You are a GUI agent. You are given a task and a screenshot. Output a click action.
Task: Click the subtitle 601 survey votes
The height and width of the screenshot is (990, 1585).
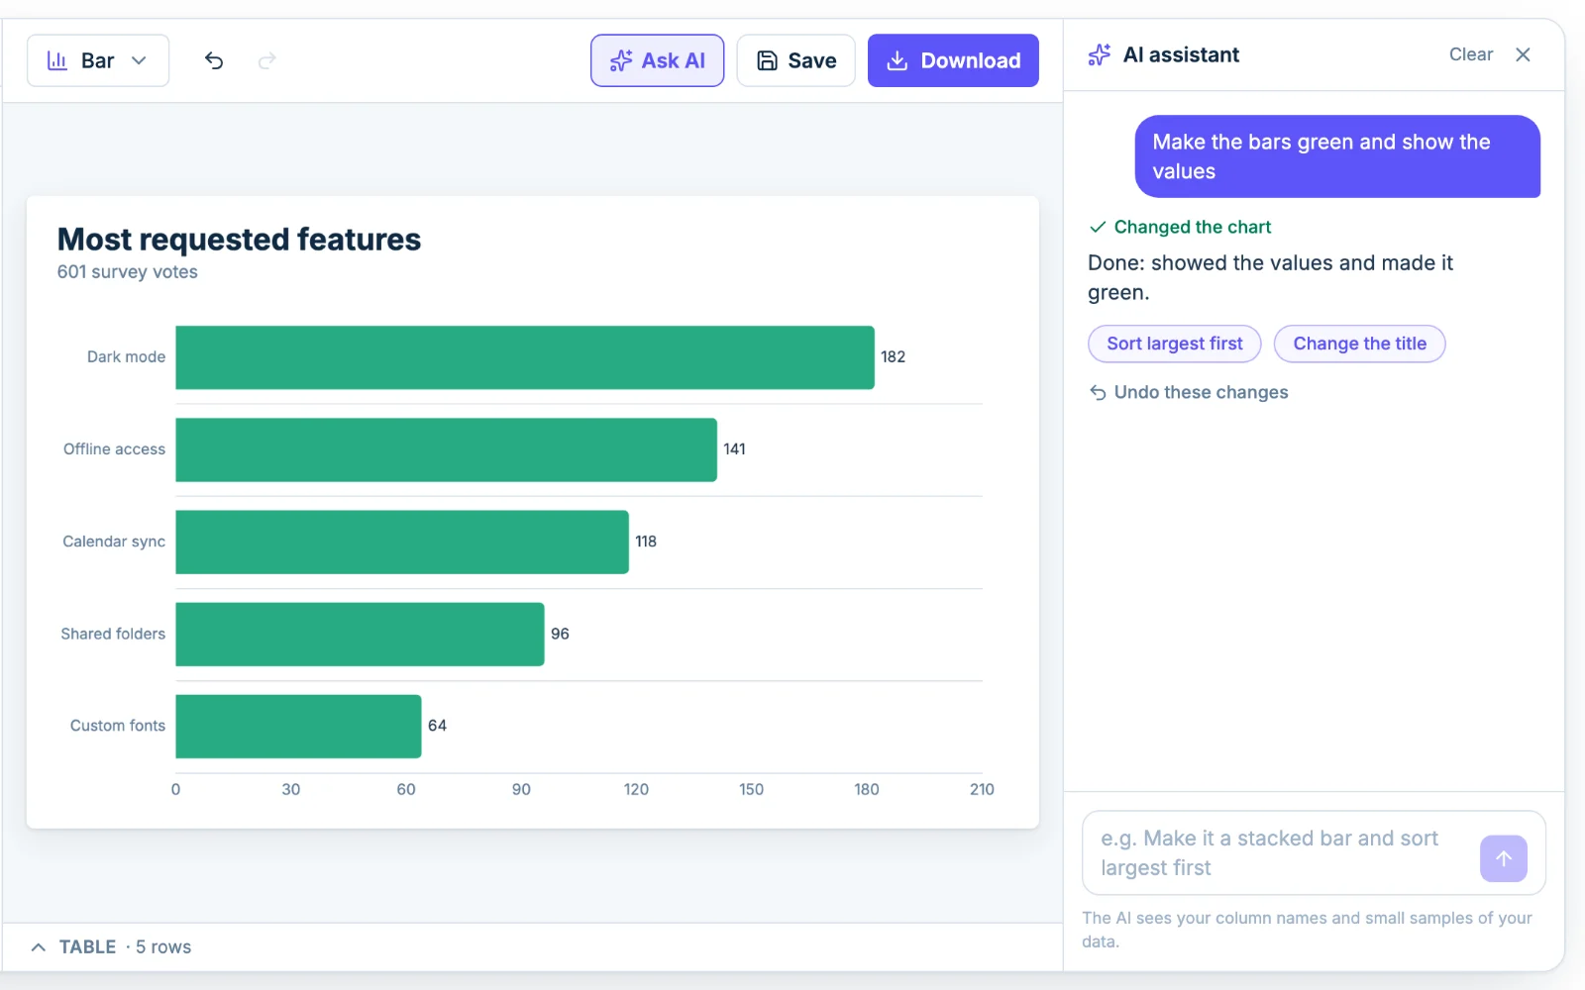point(128,272)
